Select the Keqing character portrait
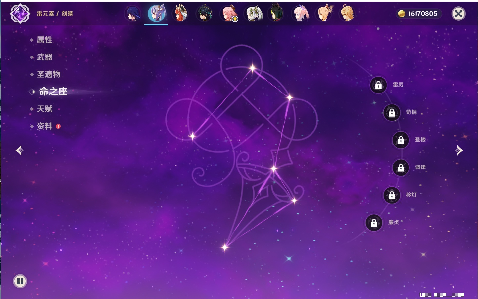 (156, 13)
